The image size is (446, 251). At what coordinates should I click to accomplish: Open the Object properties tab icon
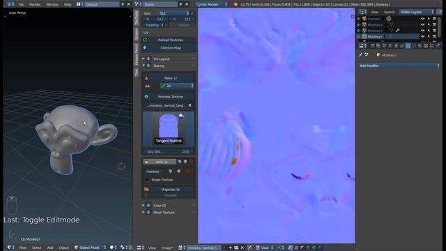point(397,46)
